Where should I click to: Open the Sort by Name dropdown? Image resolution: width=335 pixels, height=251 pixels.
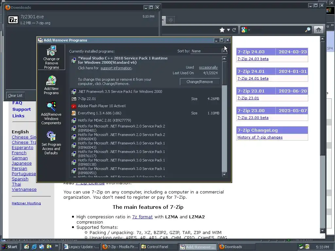coord(224,51)
